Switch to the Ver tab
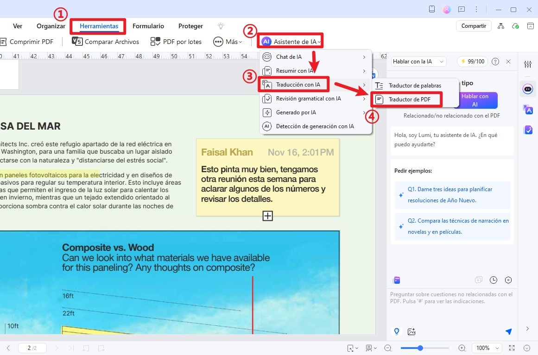The image size is (538, 355). click(18, 26)
